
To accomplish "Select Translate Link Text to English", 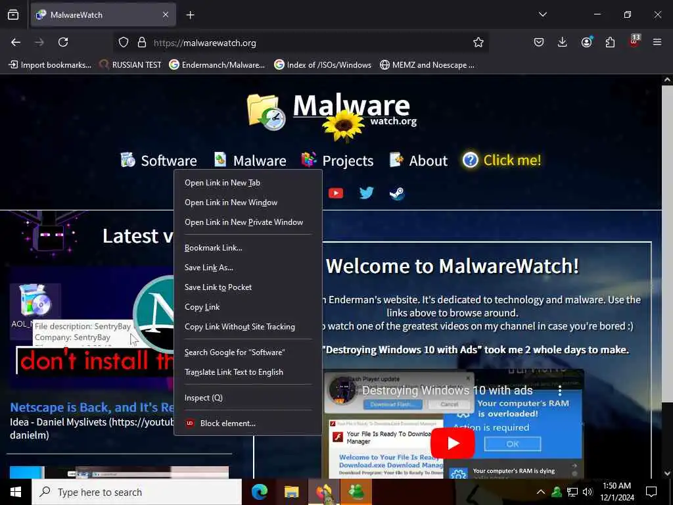I will 248,372.
